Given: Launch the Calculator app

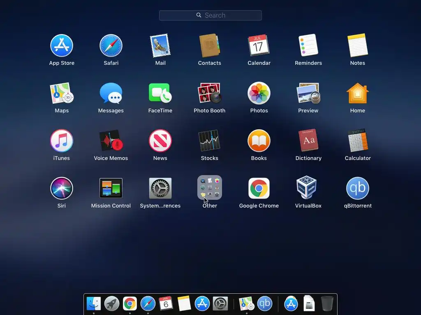Looking at the screenshot, I should coord(358,141).
